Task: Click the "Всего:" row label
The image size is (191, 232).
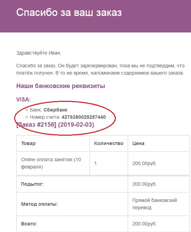Action: tap(29, 224)
